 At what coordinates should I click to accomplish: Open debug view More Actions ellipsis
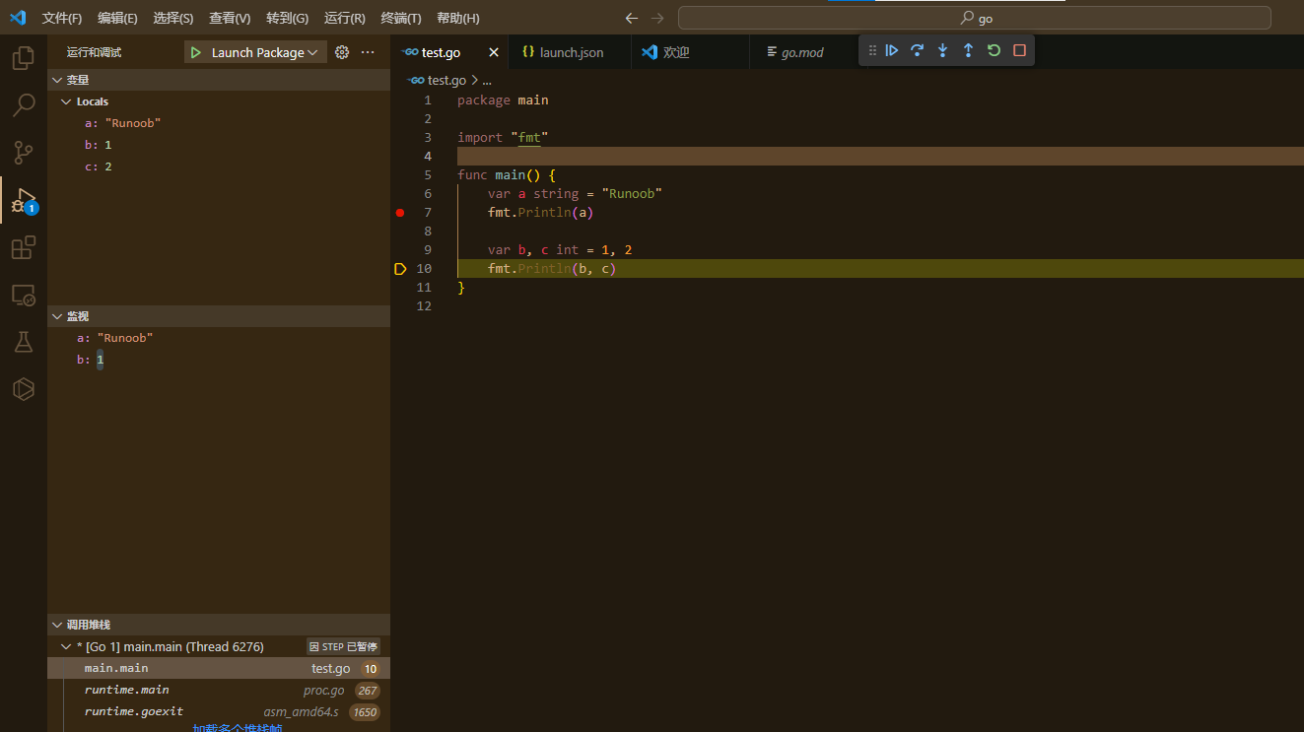368,52
